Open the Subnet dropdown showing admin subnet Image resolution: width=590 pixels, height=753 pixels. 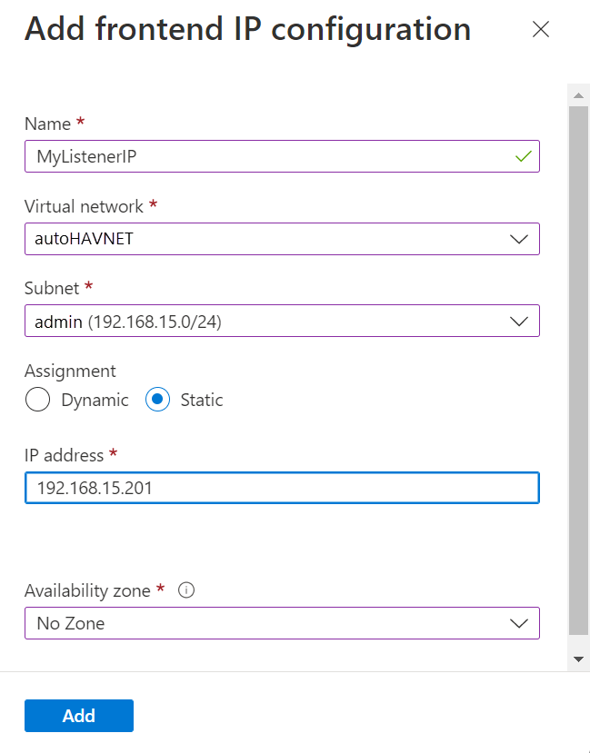click(x=282, y=321)
